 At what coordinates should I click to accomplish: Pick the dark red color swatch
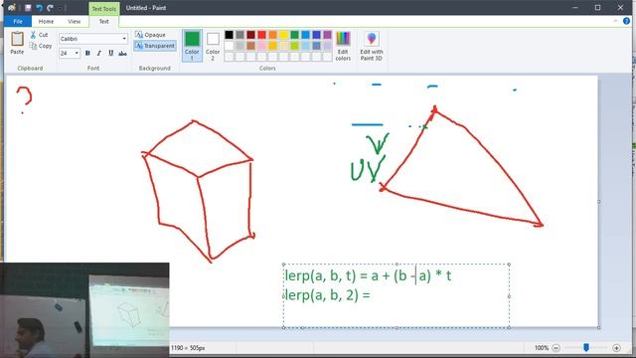[251, 35]
